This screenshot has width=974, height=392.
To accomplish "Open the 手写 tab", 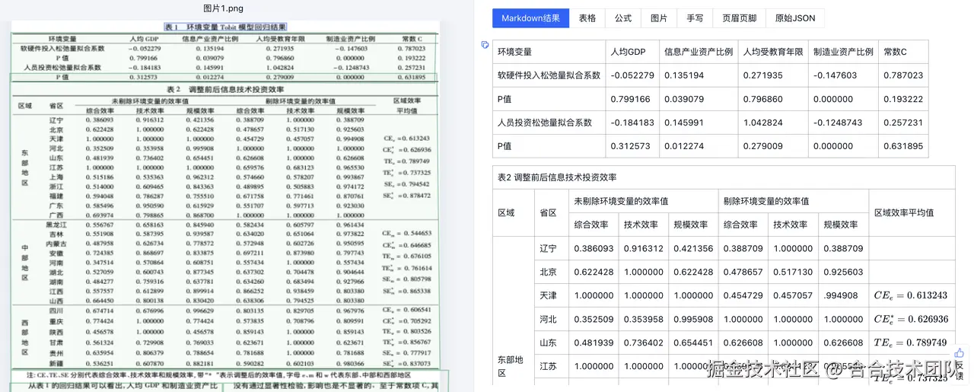I will click(695, 18).
